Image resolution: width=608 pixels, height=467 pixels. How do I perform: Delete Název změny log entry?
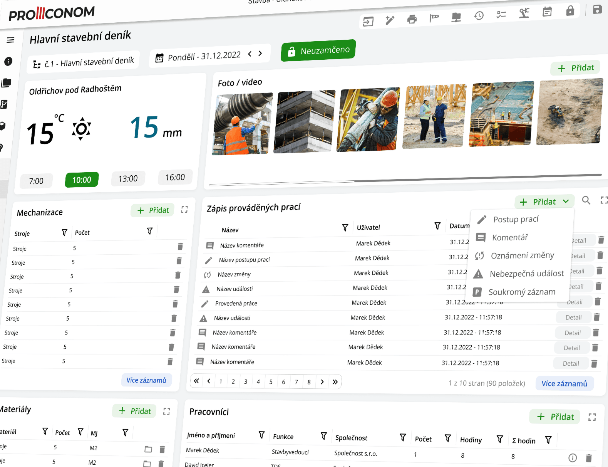[600, 270]
